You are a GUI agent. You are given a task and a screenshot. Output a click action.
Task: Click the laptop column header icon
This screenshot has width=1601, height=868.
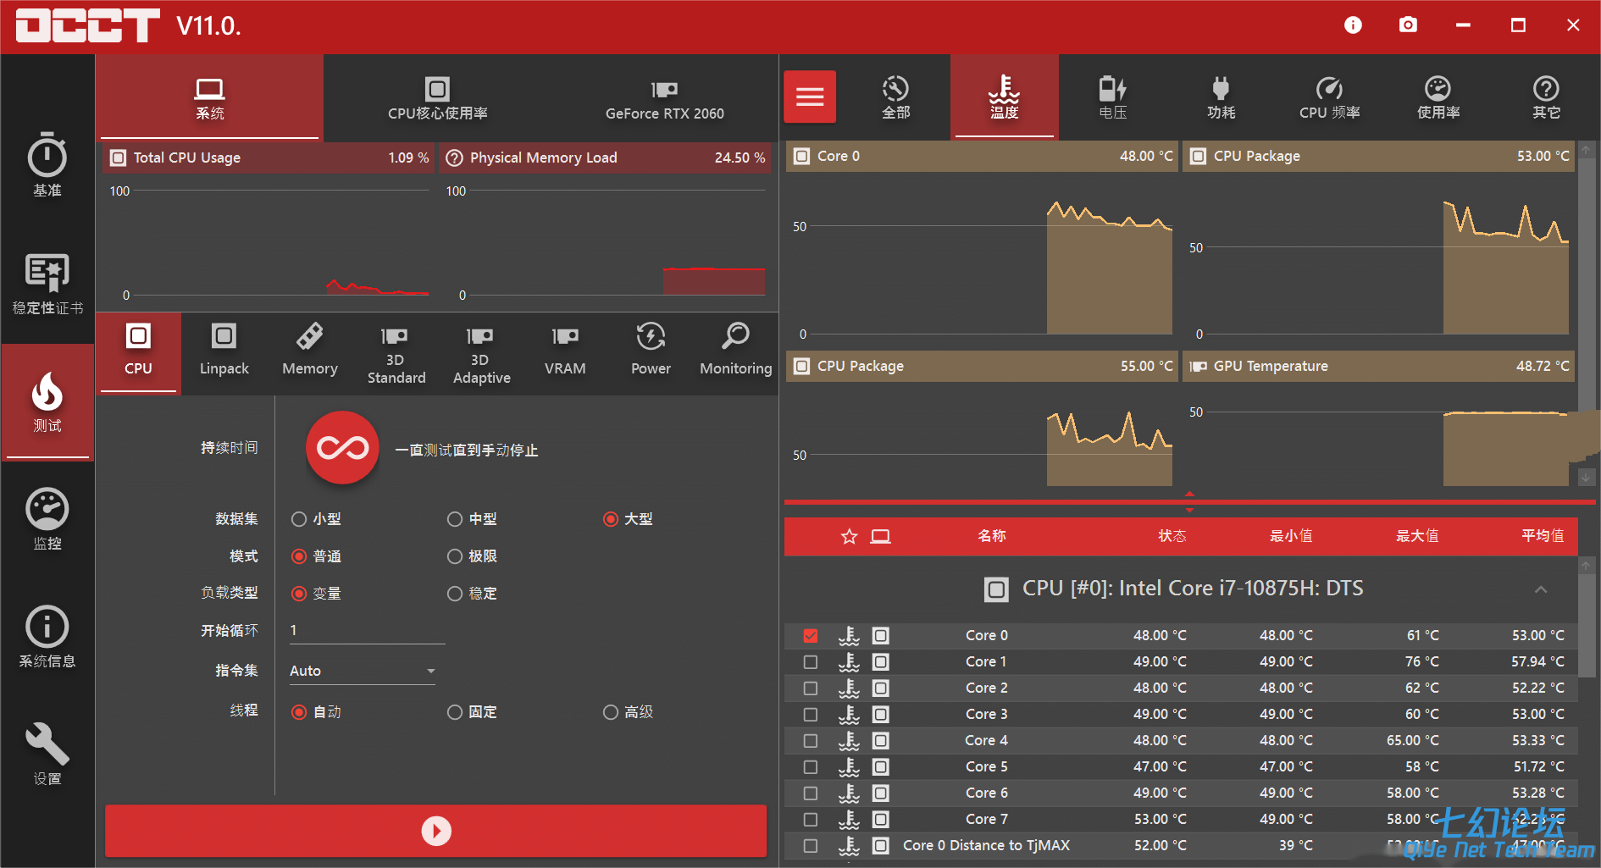pyautogui.click(x=881, y=536)
